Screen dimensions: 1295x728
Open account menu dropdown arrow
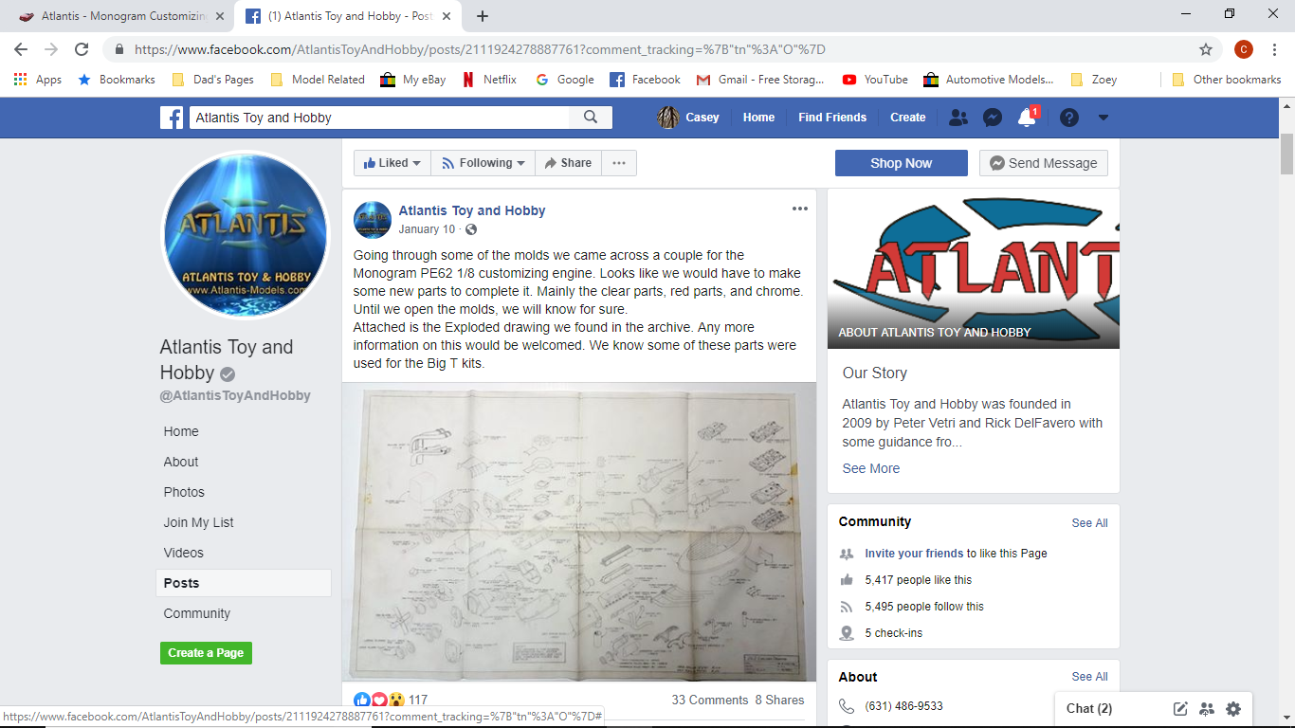[1103, 118]
